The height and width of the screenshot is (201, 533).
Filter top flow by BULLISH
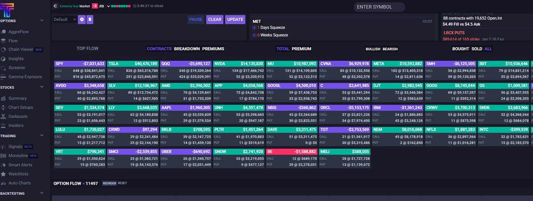pos(373,49)
